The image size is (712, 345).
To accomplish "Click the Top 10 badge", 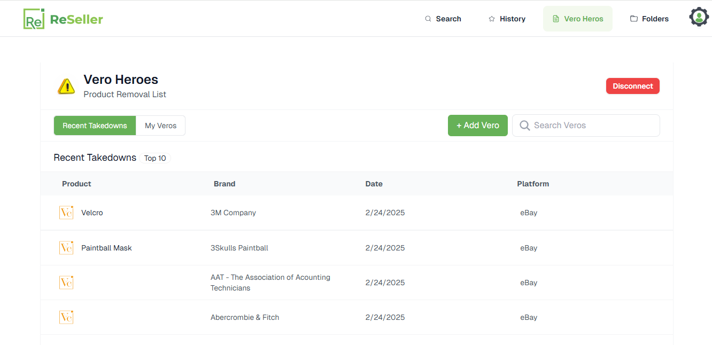I will 155,158.
